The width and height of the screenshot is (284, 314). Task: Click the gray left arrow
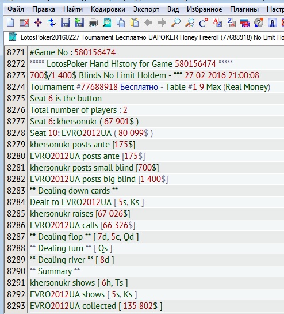click(148, 22)
